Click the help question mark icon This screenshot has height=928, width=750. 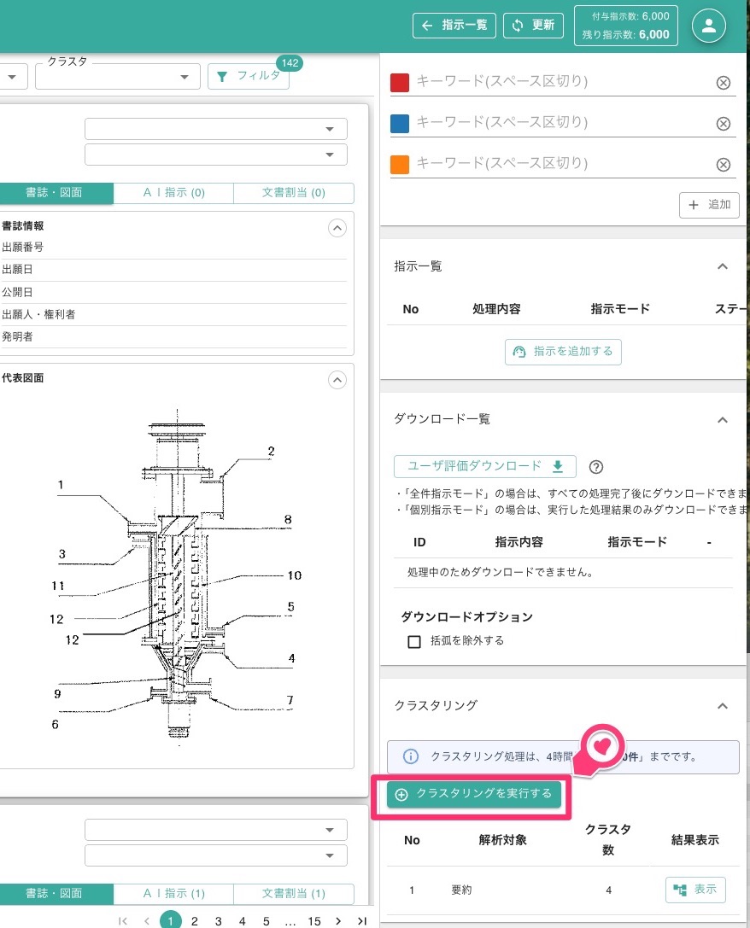click(x=596, y=467)
